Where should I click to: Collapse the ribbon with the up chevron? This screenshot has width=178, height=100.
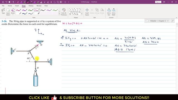tap(176, 18)
